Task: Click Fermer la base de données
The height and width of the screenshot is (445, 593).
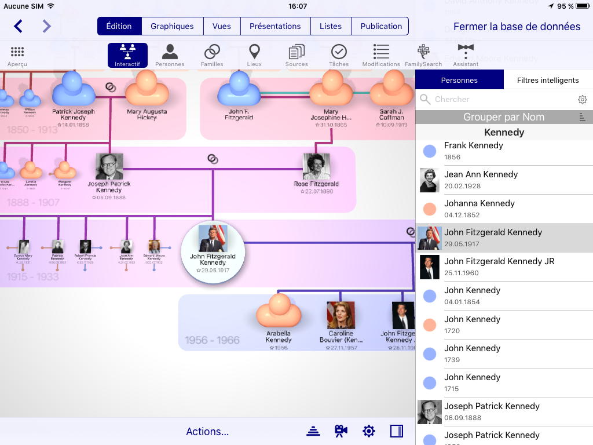Action: pos(517,27)
